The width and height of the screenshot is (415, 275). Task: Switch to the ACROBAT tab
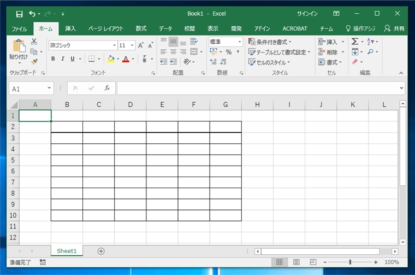(295, 28)
